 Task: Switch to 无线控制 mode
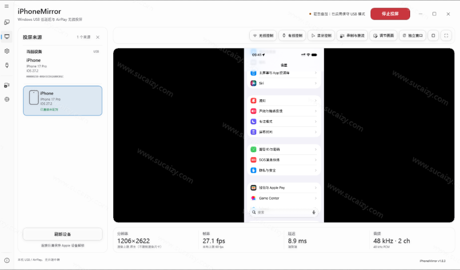coord(263,35)
